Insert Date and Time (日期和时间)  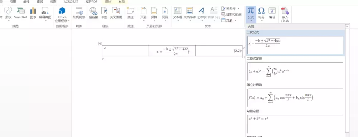tap(232, 15)
